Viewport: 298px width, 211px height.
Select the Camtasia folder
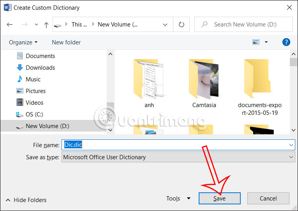click(x=204, y=84)
